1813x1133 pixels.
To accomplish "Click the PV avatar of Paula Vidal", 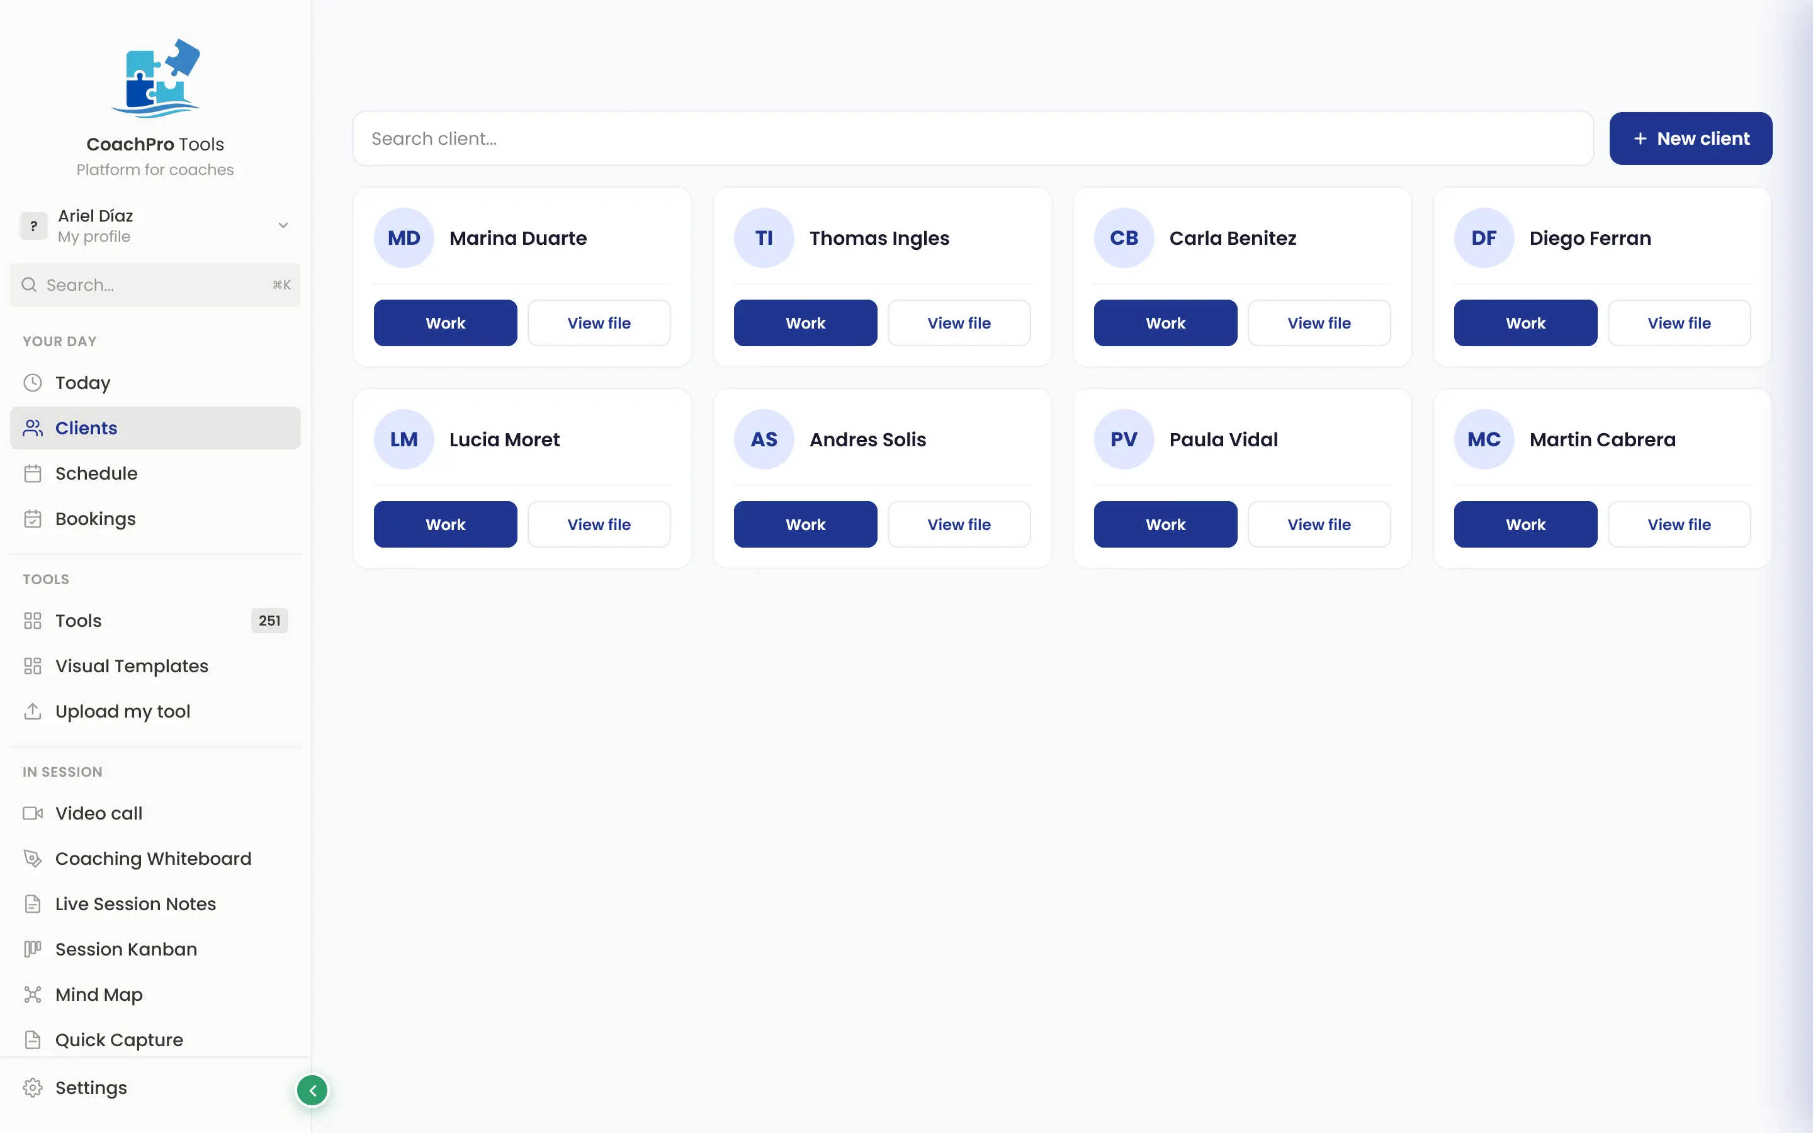I will [x=1124, y=440].
